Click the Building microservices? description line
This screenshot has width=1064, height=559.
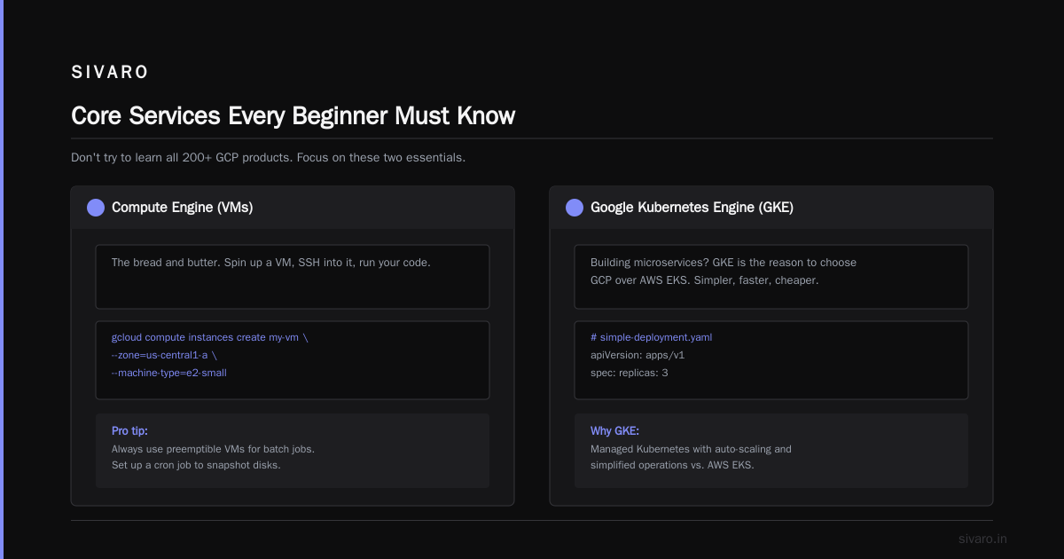pos(724,263)
